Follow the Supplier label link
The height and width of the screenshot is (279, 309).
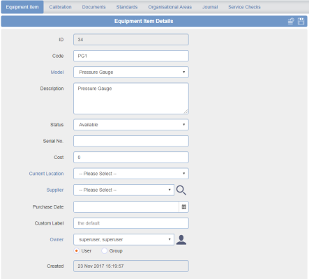point(55,190)
